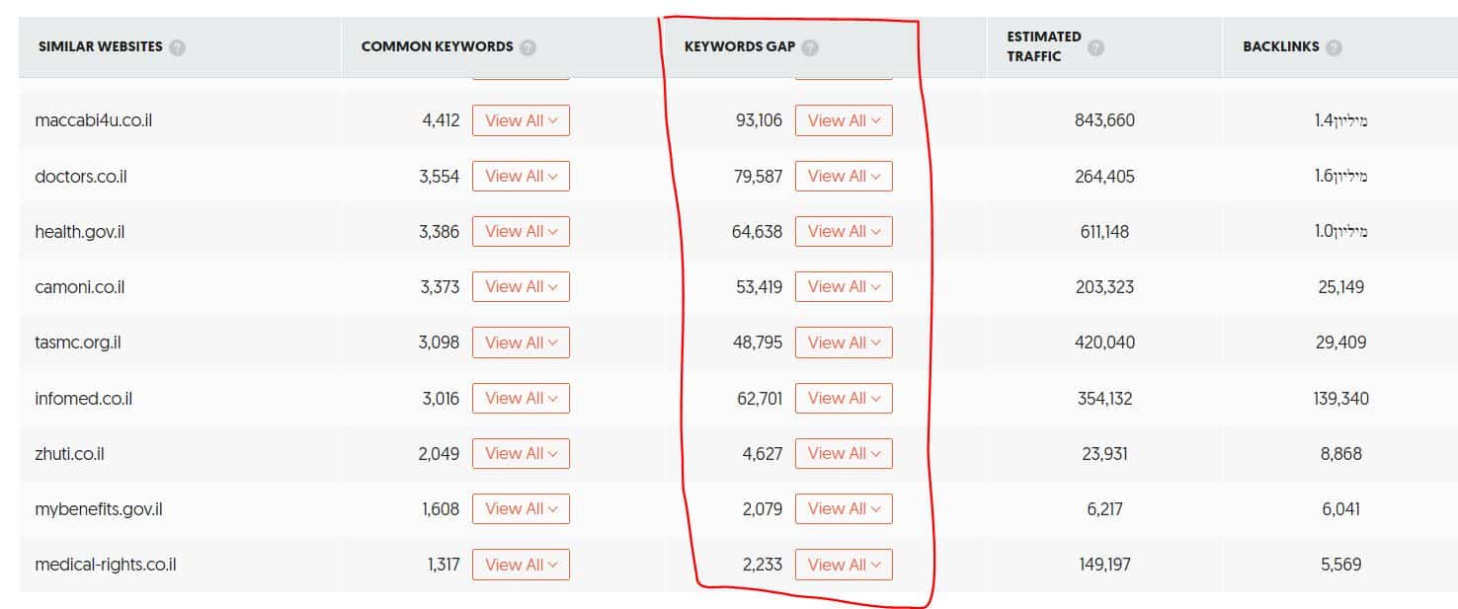Viewport: 1458px width, 609px height.
Task: Expand Common Keywords View All for mybenefits.gov.il
Action: (522, 508)
